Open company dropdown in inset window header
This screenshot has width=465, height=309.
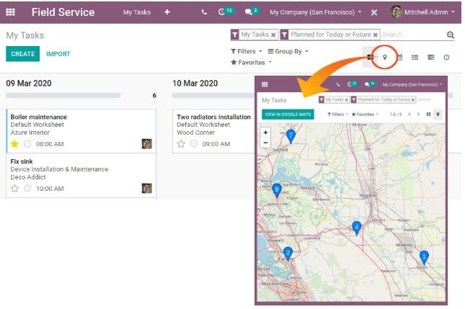tap(412, 84)
